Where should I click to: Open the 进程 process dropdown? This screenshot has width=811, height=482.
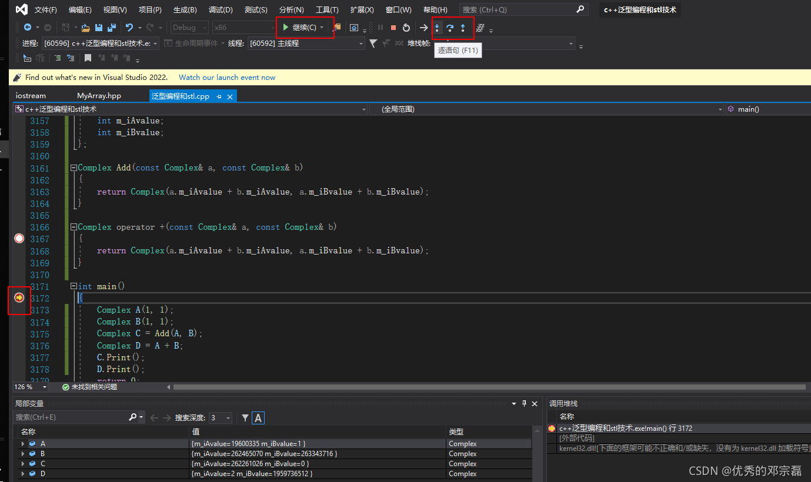coord(99,43)
